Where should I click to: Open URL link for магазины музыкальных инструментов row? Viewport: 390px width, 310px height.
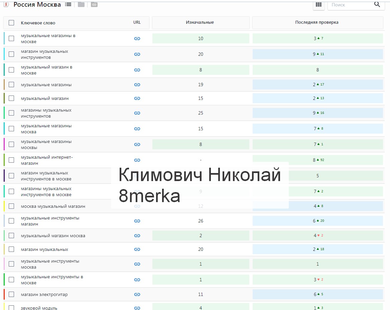click(x=137, y=113)
